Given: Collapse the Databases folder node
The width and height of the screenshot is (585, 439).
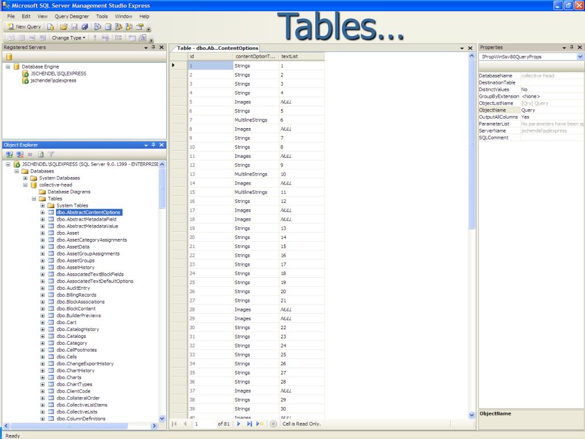Looking at the screenshot, I should pos(17,171).
